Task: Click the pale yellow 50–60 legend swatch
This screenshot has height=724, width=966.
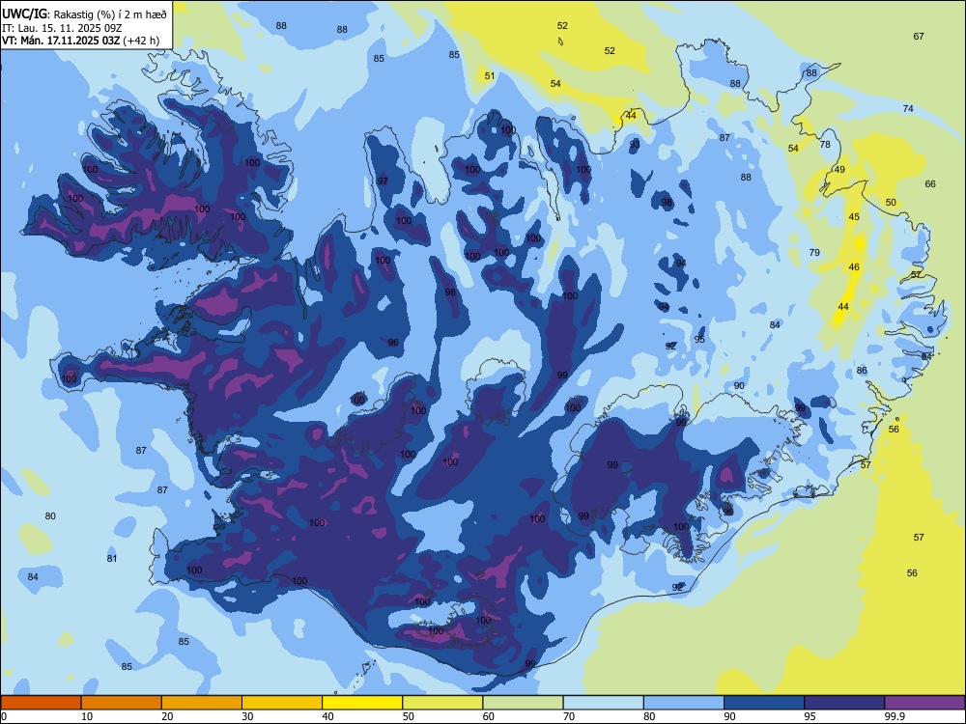Action: pos(442,703)
